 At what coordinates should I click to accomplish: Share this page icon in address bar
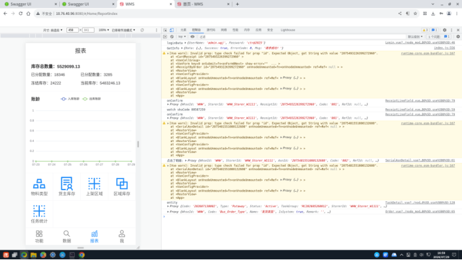pyautogui.click(x=400, y=14)
